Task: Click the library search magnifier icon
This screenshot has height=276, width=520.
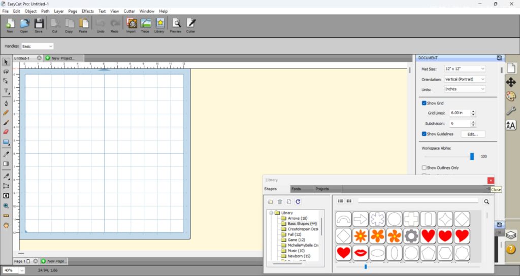Action: (486, 202)
